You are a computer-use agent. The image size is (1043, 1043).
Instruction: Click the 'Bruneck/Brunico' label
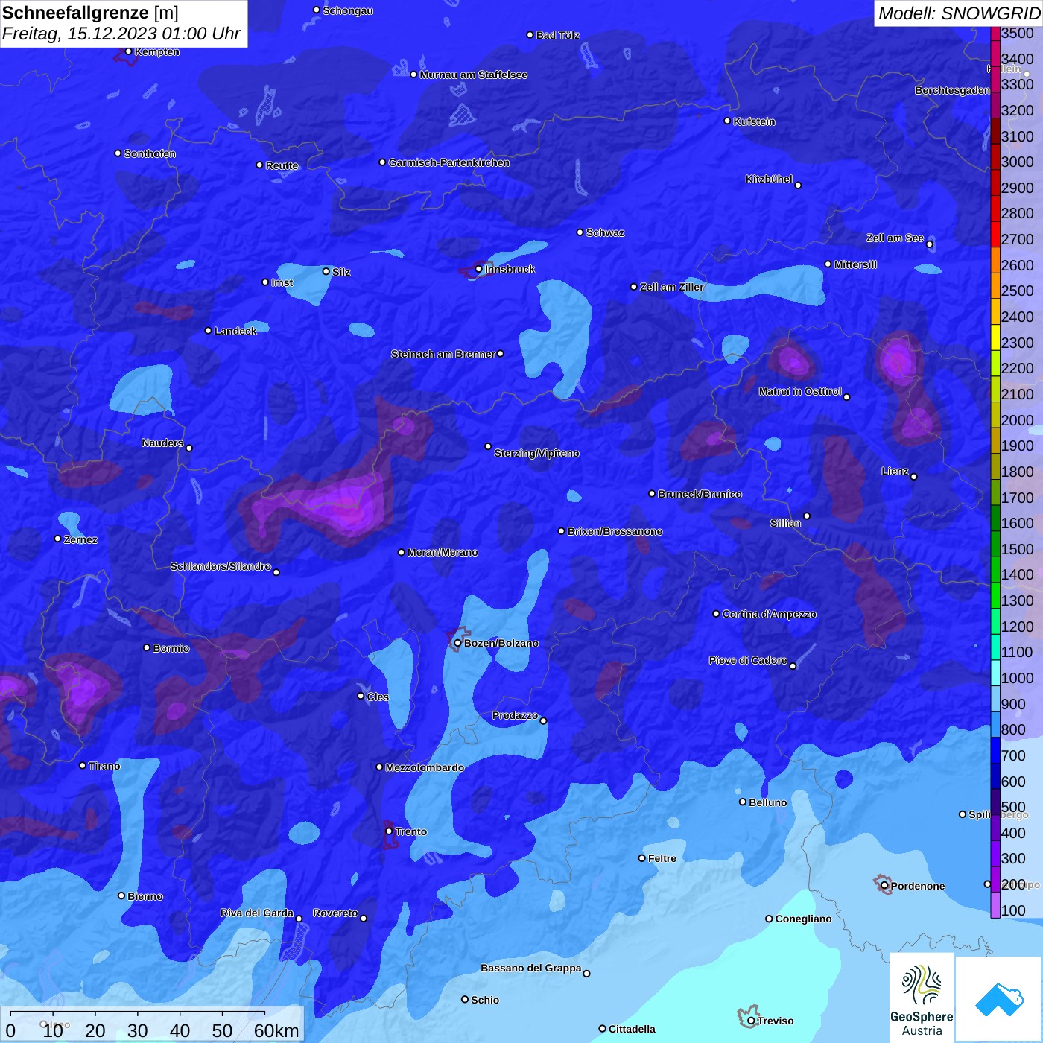click(x=700, y=494)
